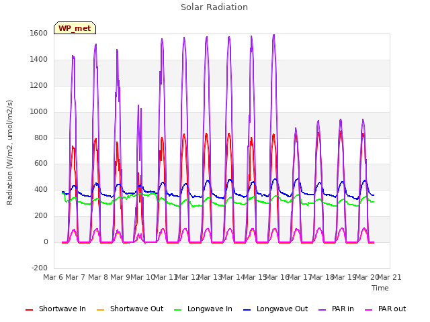The width and height of the screenshot is (430, 322).
Task: Click the PAR in peak on Mar 7
Action: point(73,56)
